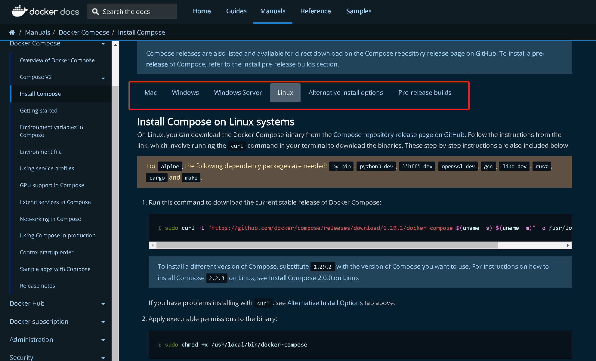Switch to the Mac tab
Screen dimensions: 596x361
point(150,92)
